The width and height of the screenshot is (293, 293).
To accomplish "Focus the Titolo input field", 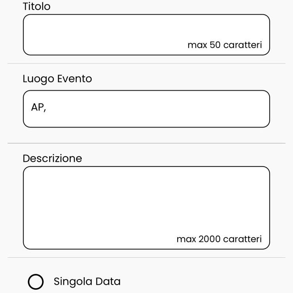I will (146, 35).
